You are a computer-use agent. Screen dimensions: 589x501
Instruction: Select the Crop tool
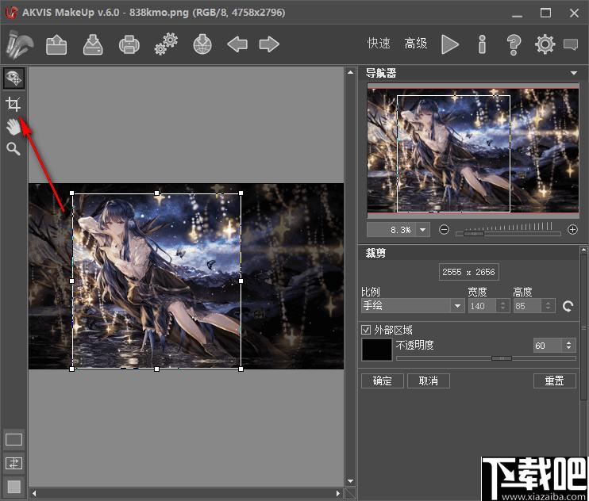tap(13, 104)
